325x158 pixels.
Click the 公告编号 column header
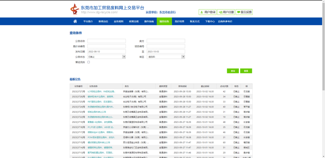click(x=78, y=86)
